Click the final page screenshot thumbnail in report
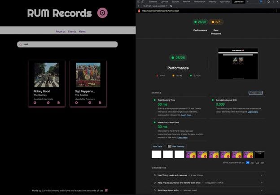This screenshot has width=280, height=195. tap(238, 64)
